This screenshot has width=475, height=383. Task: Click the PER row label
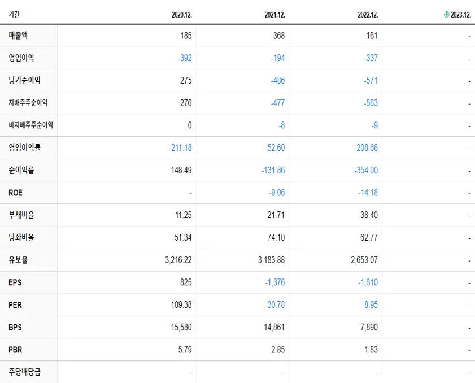tap(15, 305)
